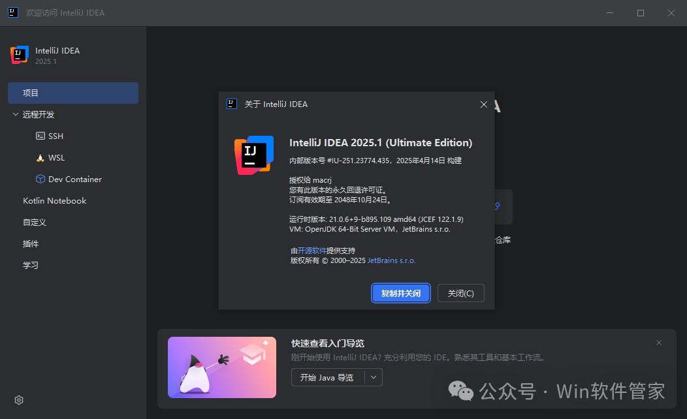Maximize the IntelliJ IDEA welcome window
Viewport: 687px width, 419px height.
pyautogui.click(x=641, y=12)
